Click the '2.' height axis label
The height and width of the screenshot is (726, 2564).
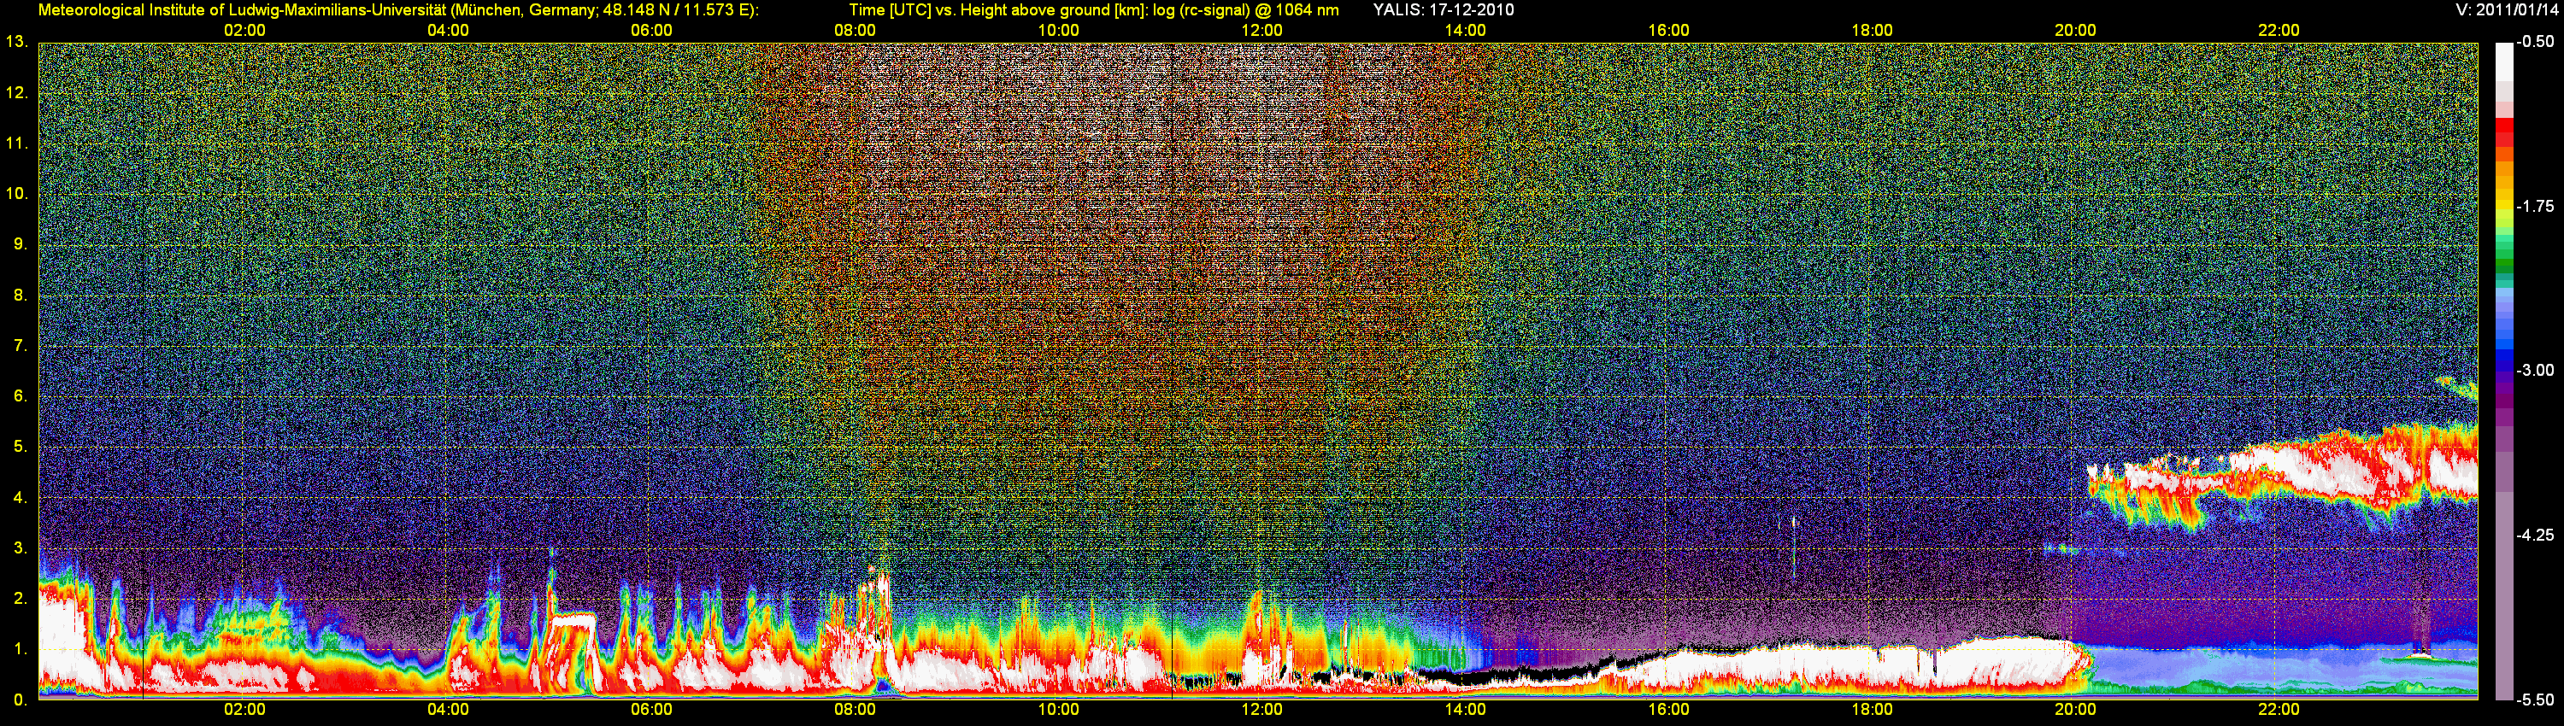pyautogui.click(x=21, y=599)
